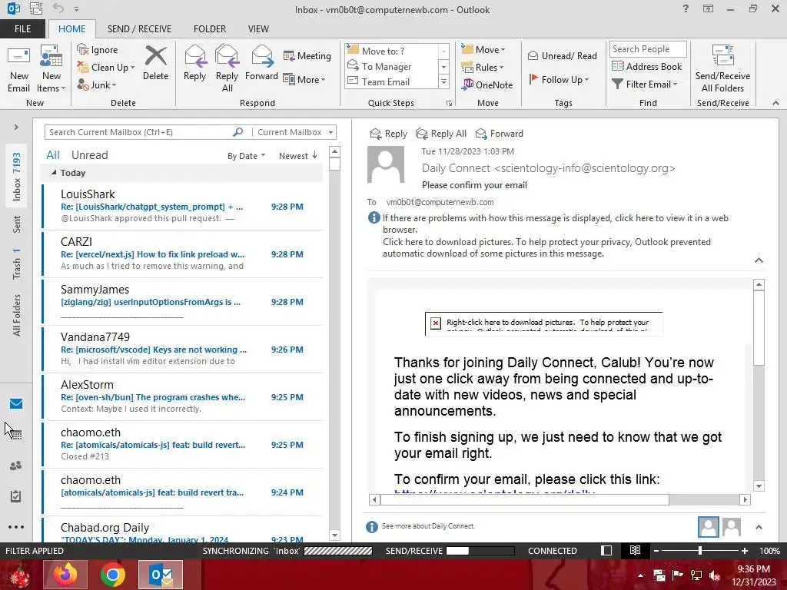Image resolution: width=787 pixels, height=590 pixels.
Task: Click Reply in the reading pane
Action: tap(388, 134)
